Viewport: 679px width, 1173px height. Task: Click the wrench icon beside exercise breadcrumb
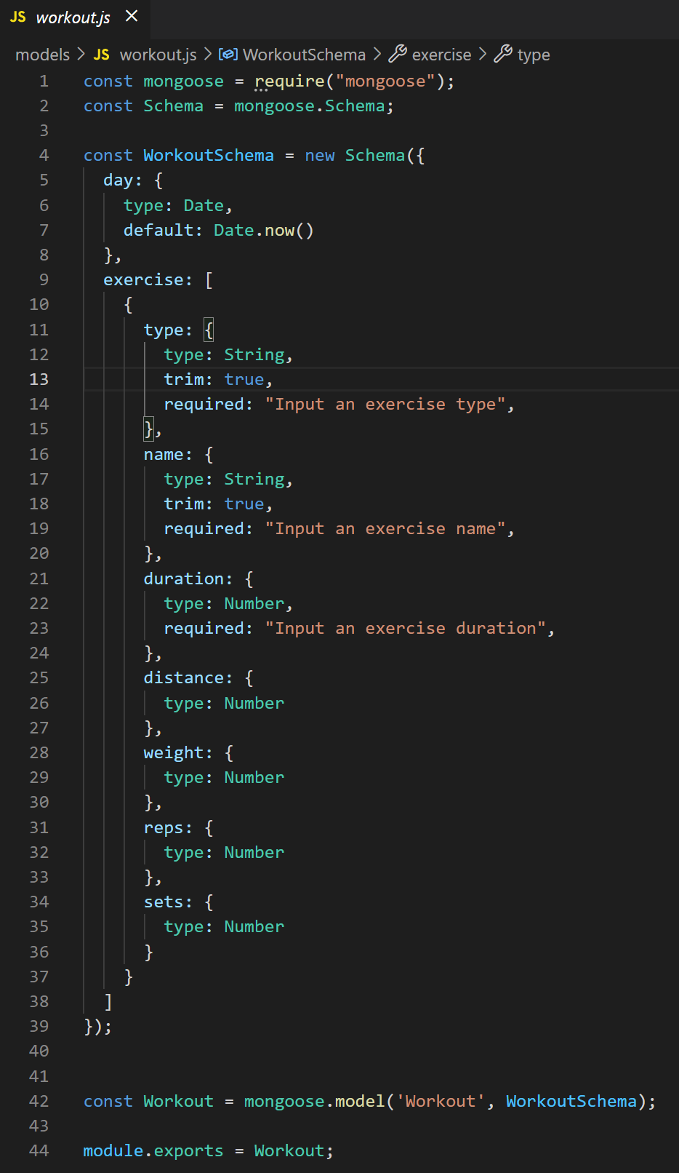[398, 53]
